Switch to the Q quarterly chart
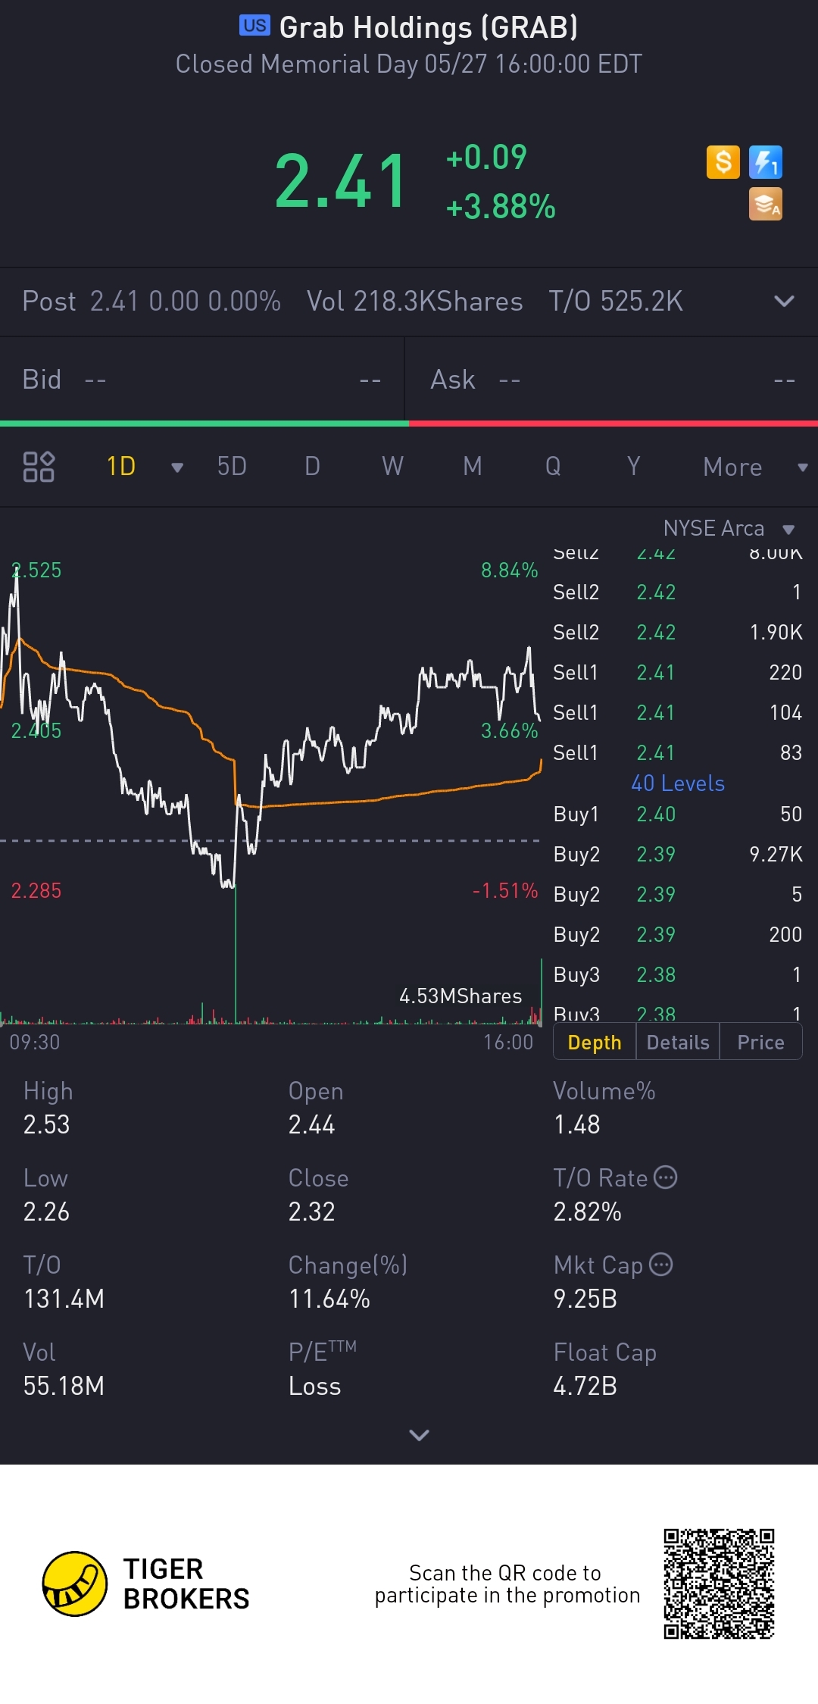818x1704 pixels. point(553,467)
